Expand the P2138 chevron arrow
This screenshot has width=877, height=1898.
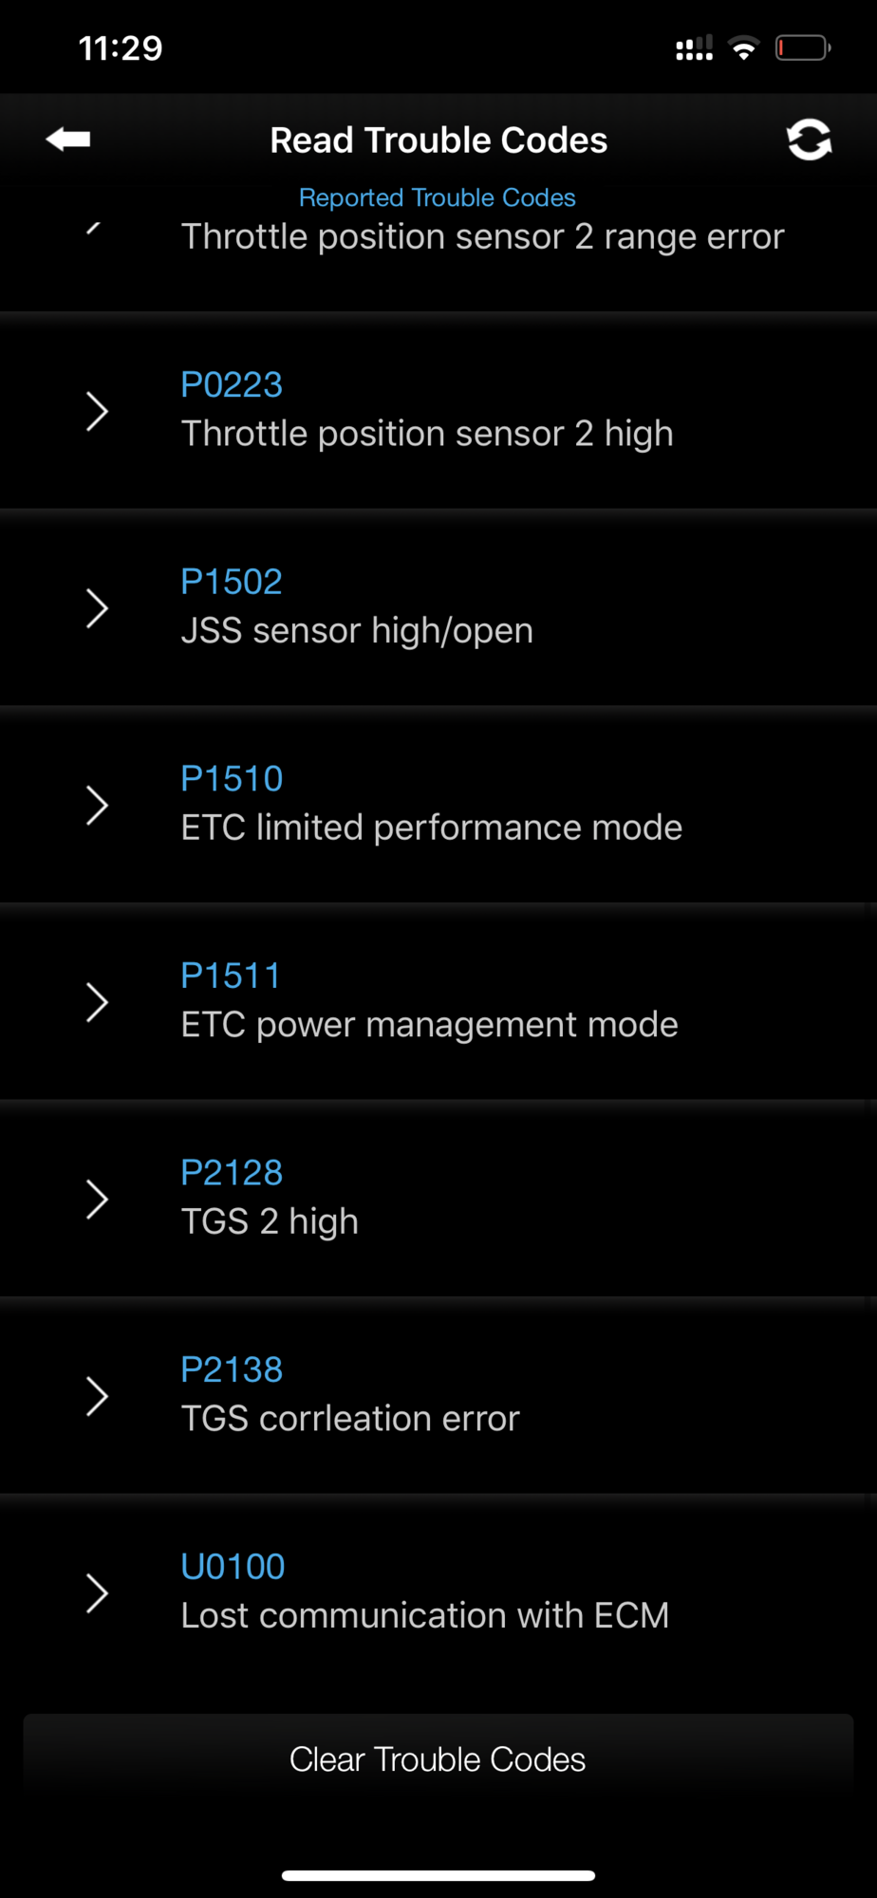97,1397
